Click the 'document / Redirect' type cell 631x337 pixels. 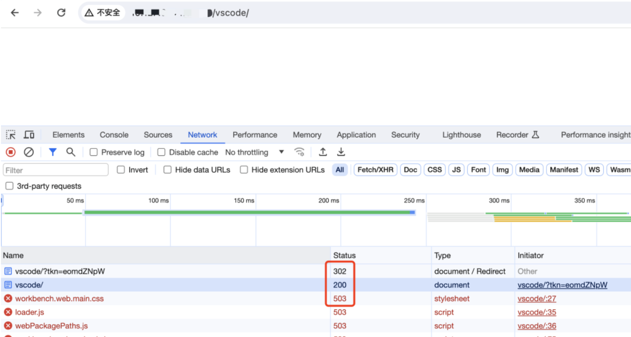click(x=470, y=271)
